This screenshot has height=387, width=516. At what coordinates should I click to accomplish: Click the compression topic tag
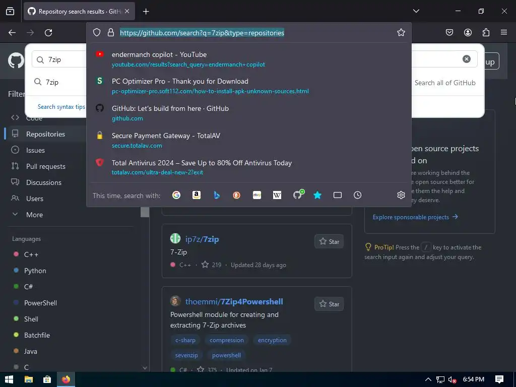[227, 340]
